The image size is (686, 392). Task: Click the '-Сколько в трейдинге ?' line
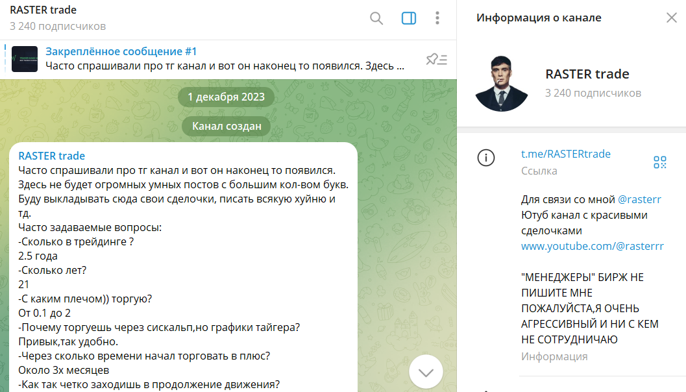[76, 241]
